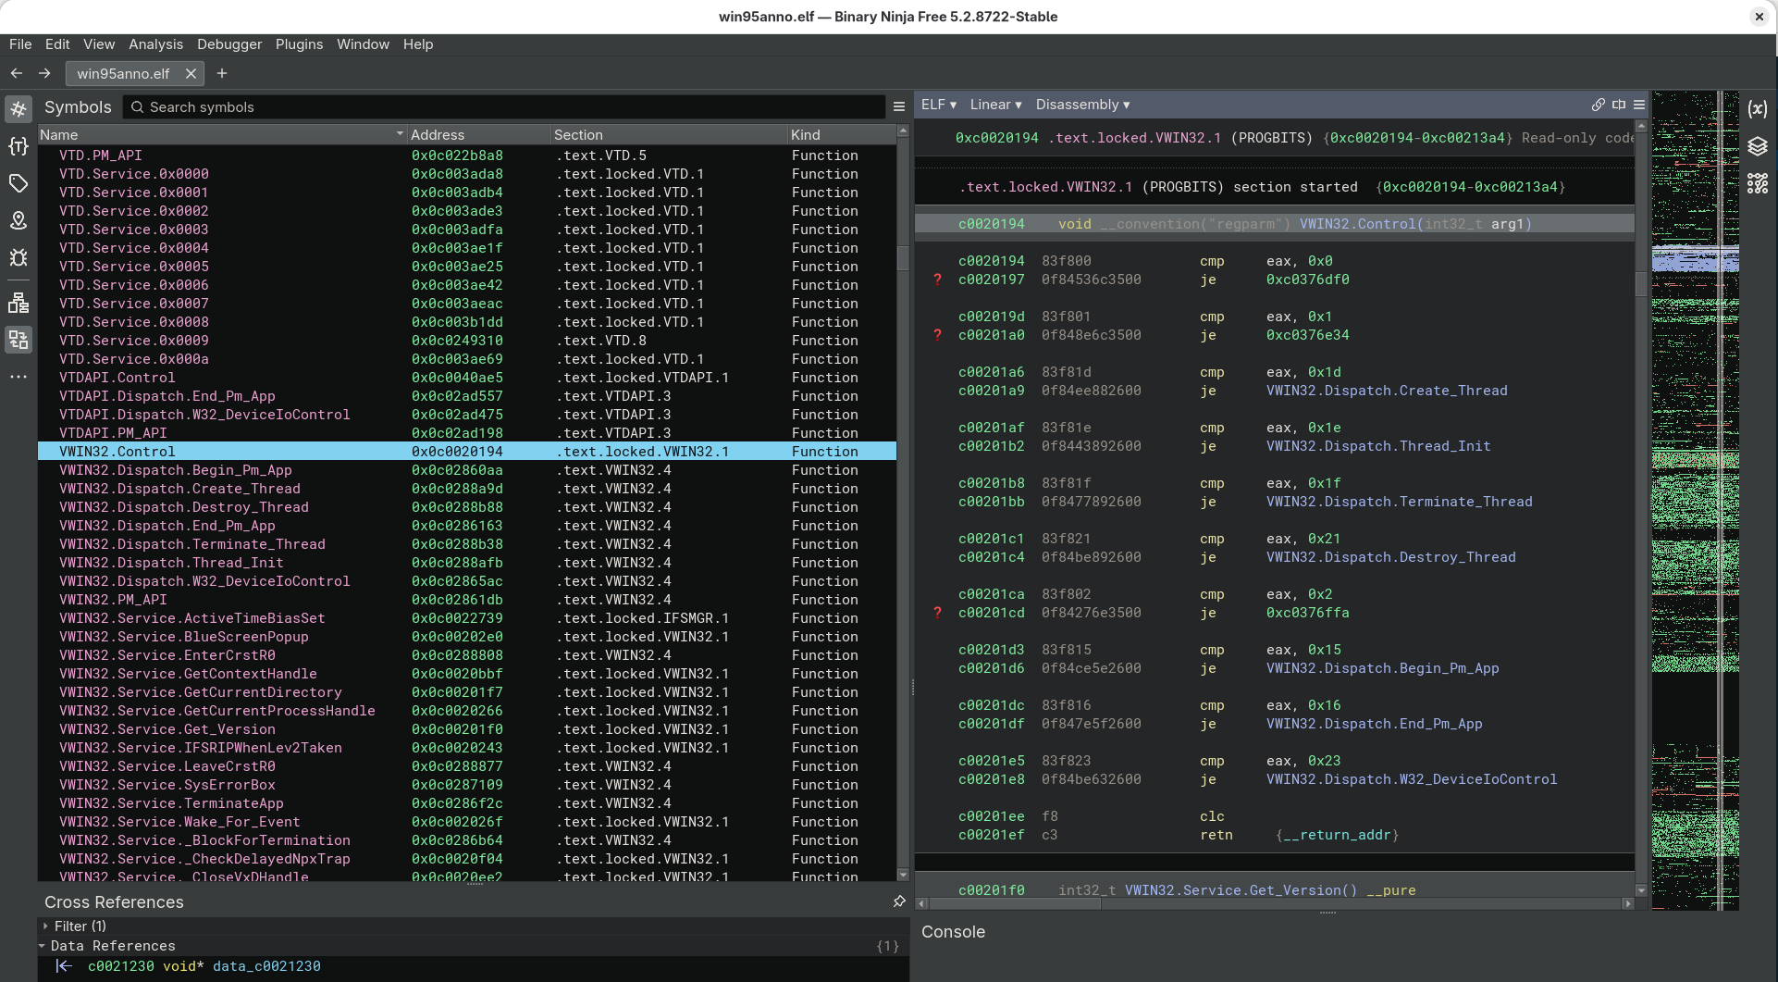This screenshot has width=1778, height=982.
Task: Open the Types sidebar panel
Action: (19, 146)
